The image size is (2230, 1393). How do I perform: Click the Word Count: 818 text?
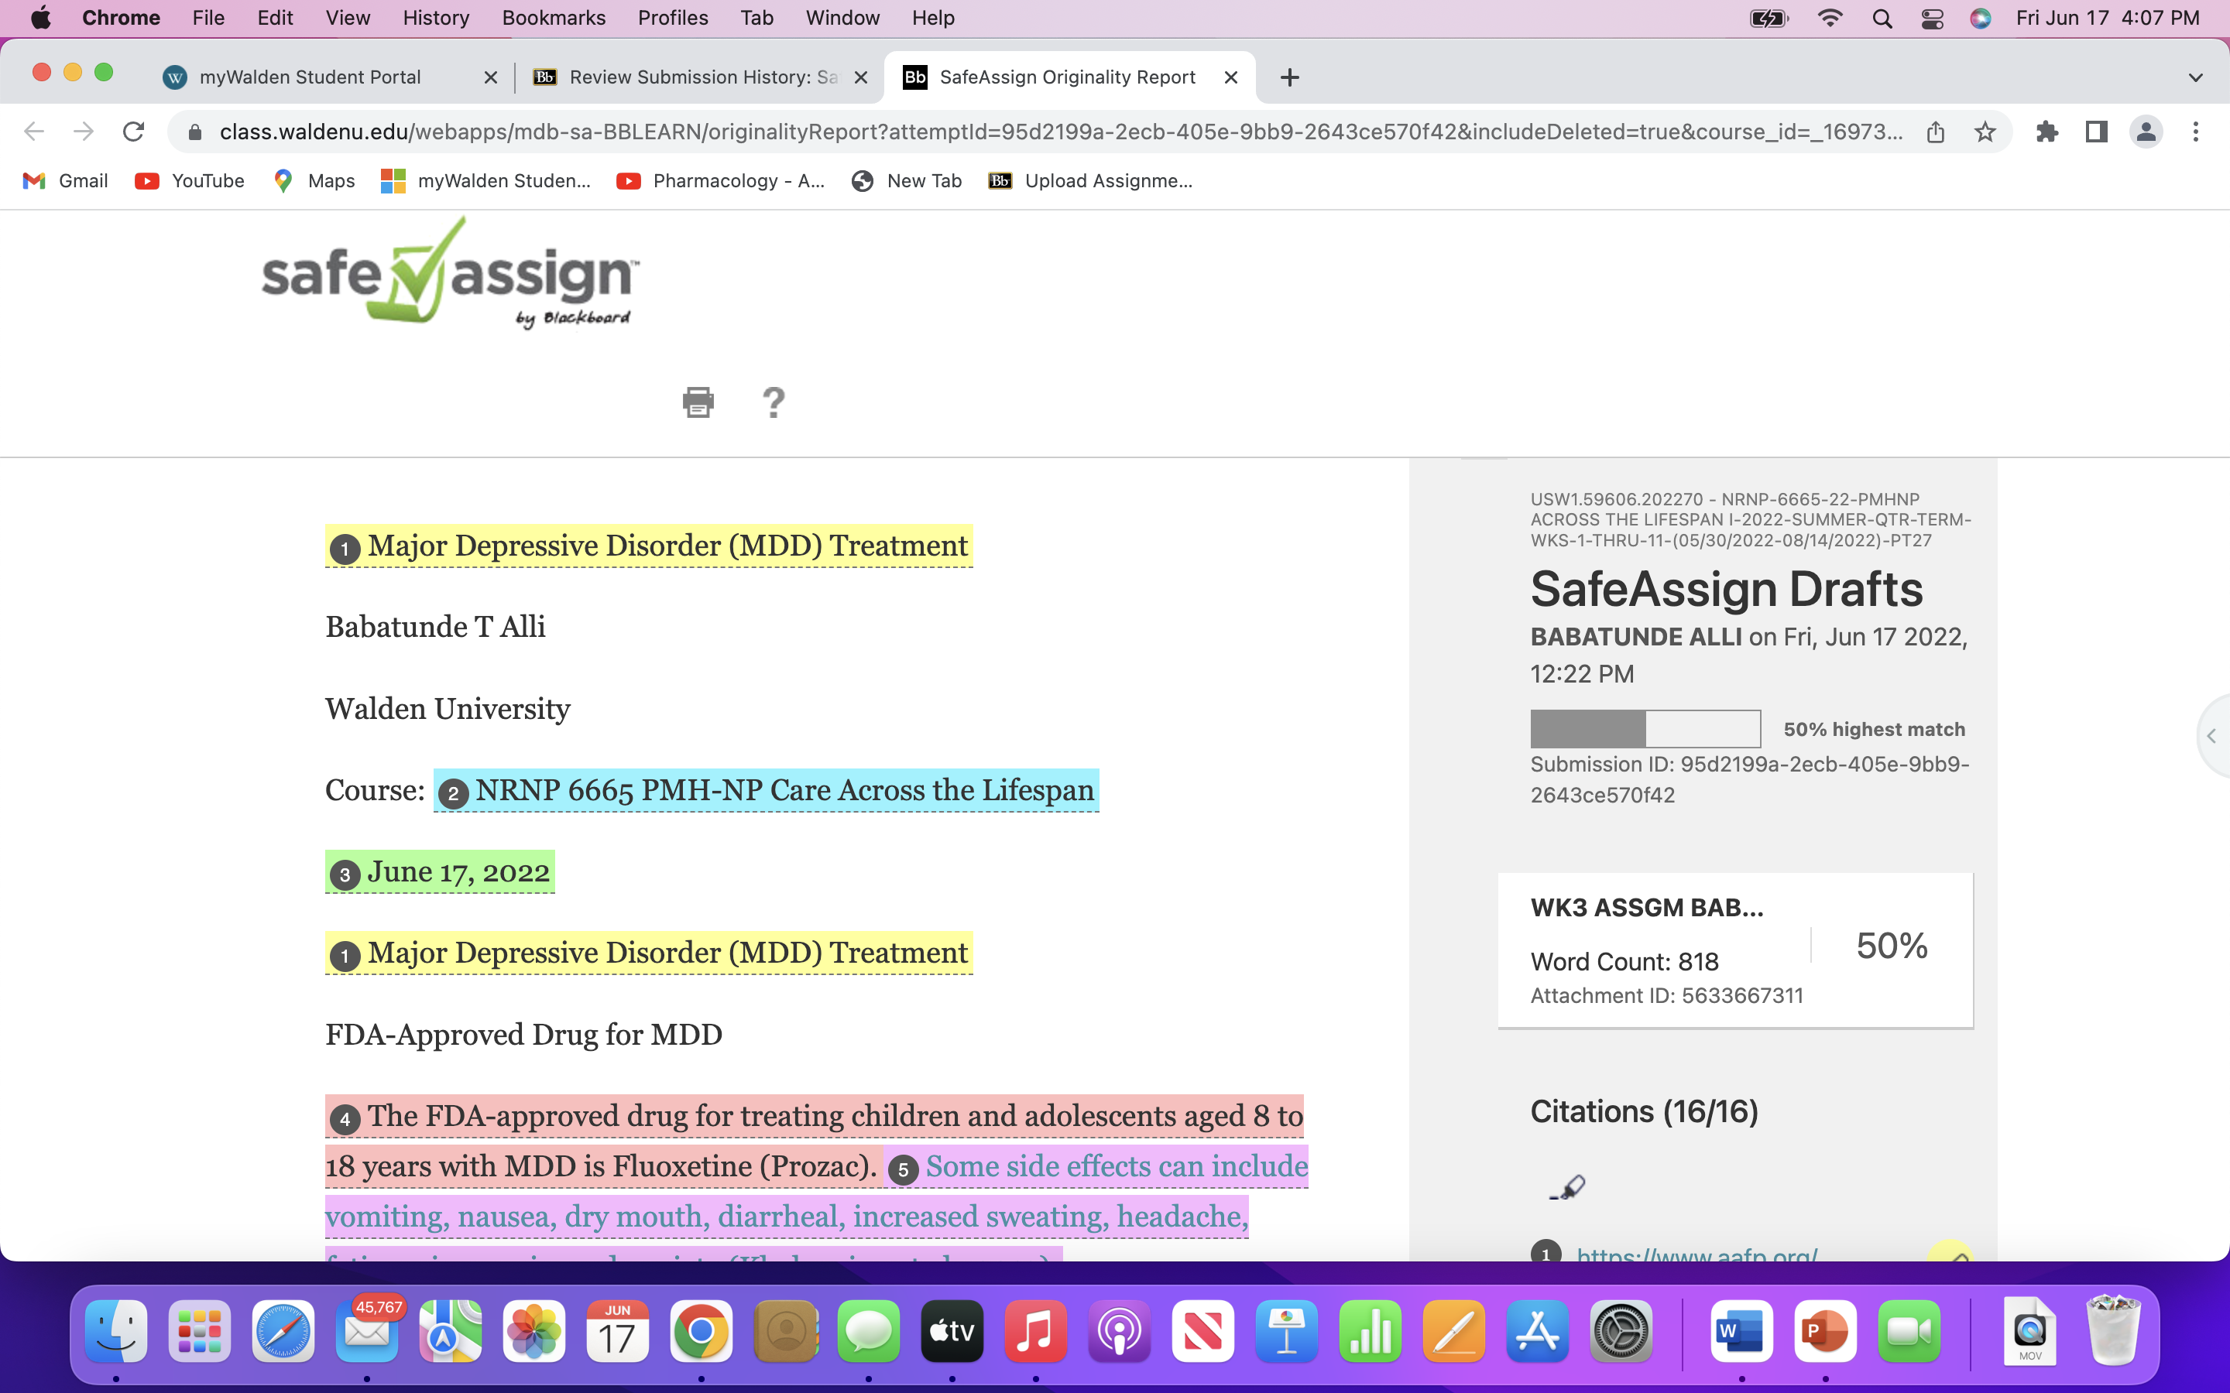(1624, 962)
